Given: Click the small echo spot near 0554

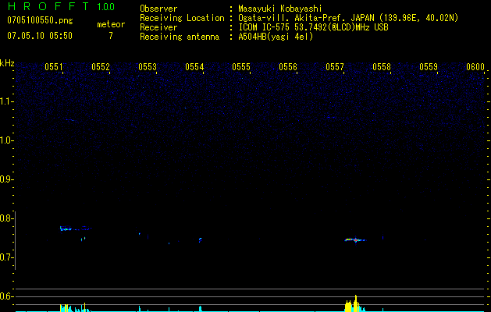Looking at the screenshot, I should pos(200,240).
